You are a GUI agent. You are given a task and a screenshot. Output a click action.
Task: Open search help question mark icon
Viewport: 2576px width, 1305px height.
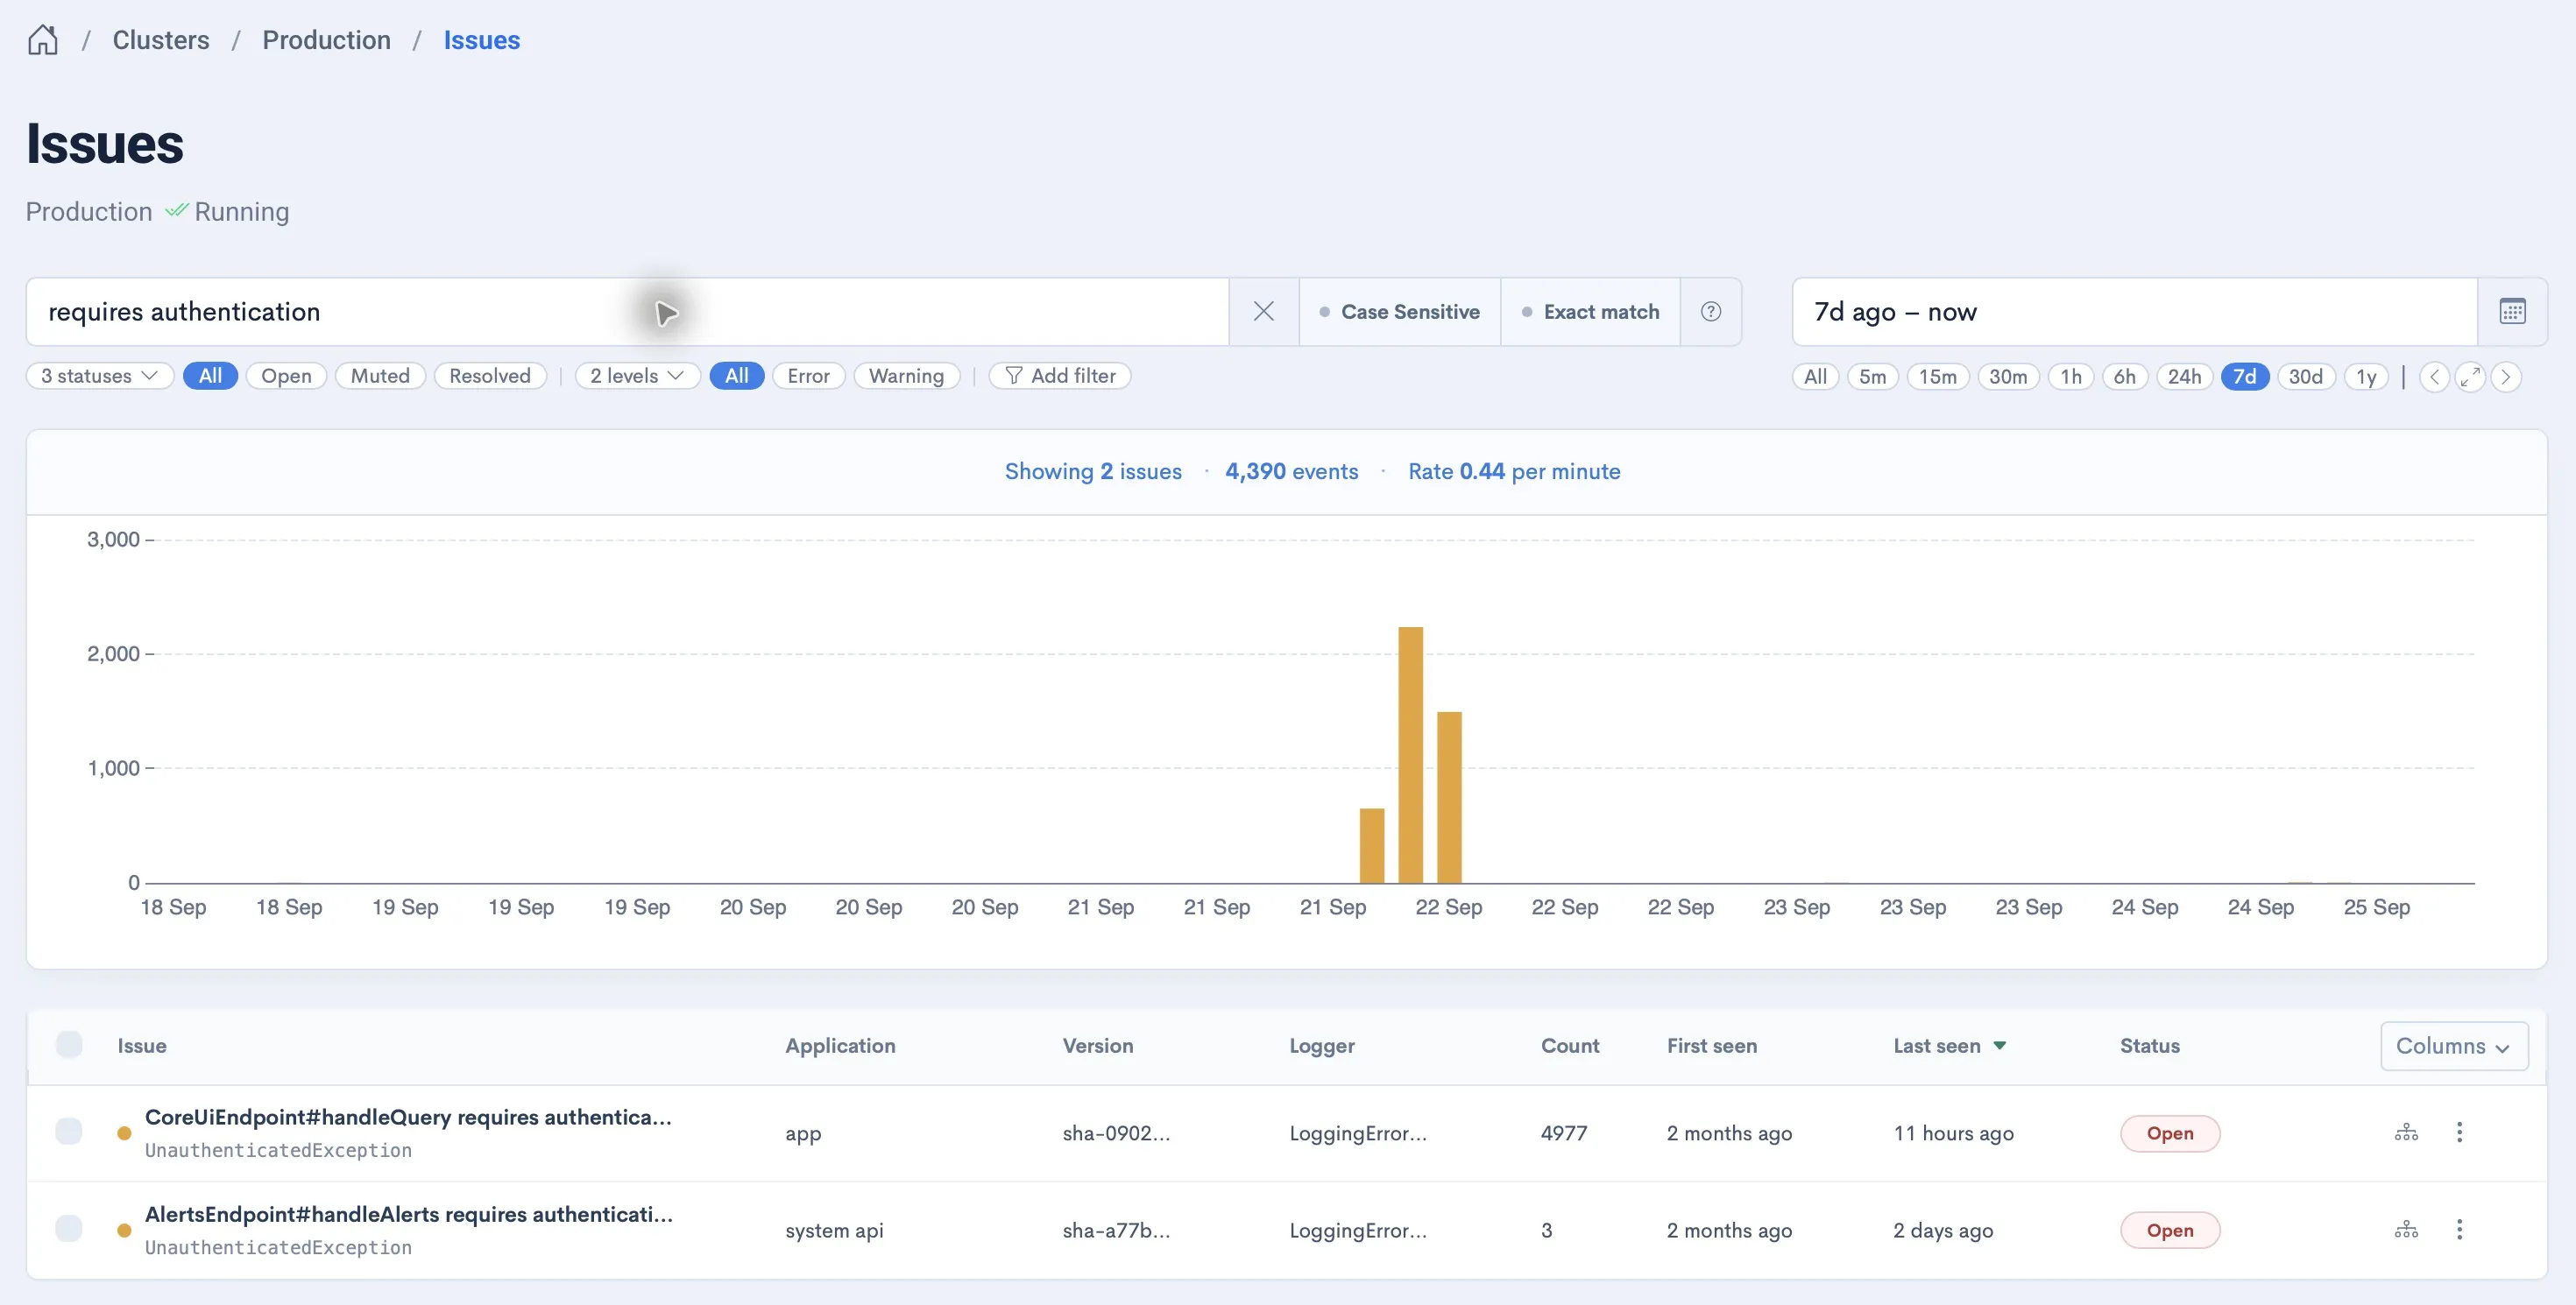click(x=1711, y=312)
